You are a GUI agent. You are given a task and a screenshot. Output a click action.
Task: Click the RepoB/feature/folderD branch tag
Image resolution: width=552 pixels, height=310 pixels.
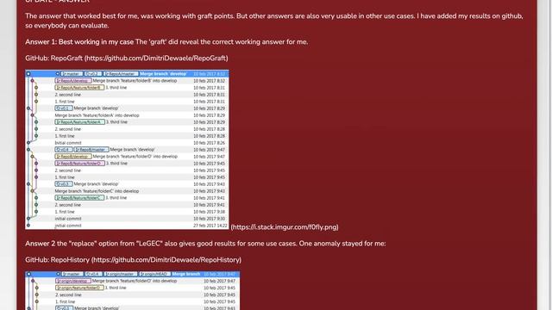point(79,164)
